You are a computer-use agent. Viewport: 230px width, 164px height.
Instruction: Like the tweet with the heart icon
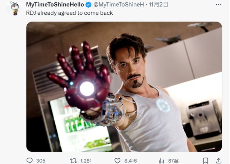coord(117,161)
